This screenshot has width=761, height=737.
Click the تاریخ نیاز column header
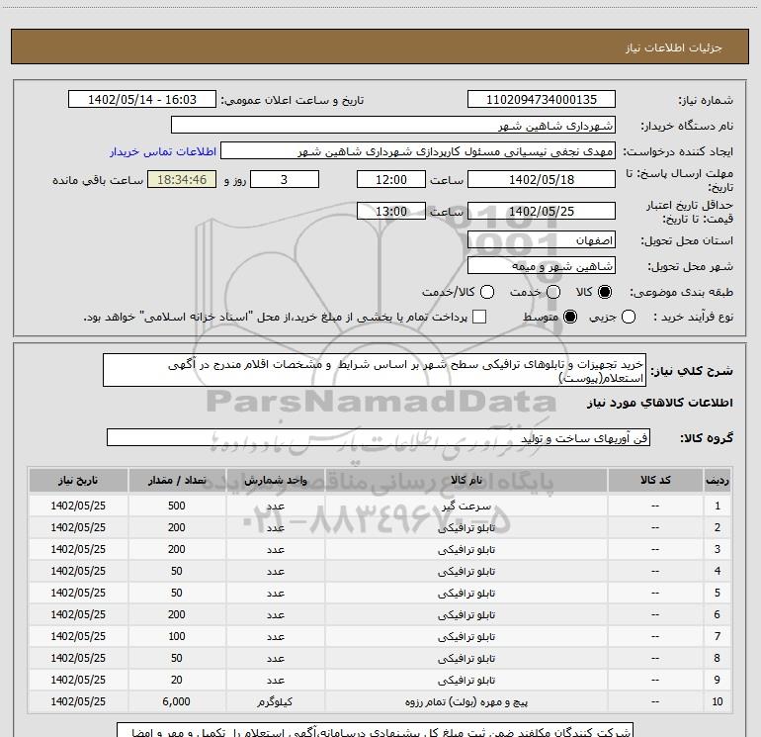[x=78, y=481]
